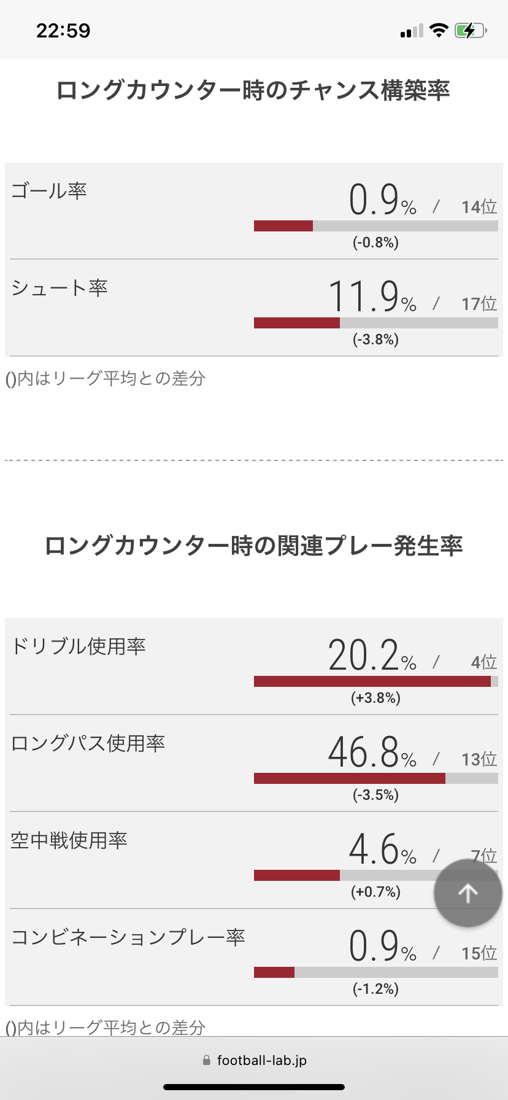Tap the 20.2% dribble value
The height and width of the screenshot is (1100, 508).
[x=372, y=655]
